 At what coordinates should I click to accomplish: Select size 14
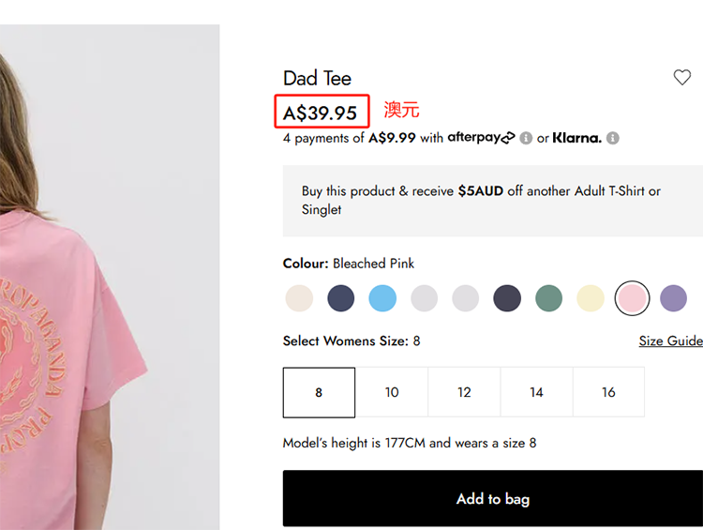pos(536,392)
